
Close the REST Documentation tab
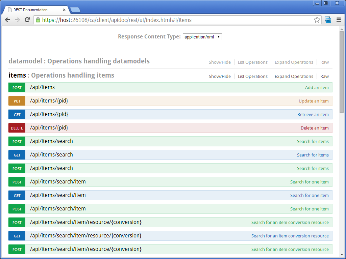(x=64, y=10)
